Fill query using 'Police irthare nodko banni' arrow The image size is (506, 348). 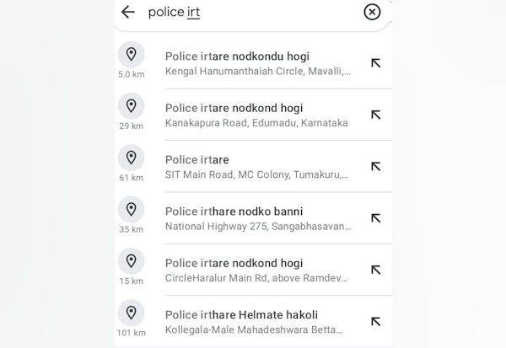375,217
